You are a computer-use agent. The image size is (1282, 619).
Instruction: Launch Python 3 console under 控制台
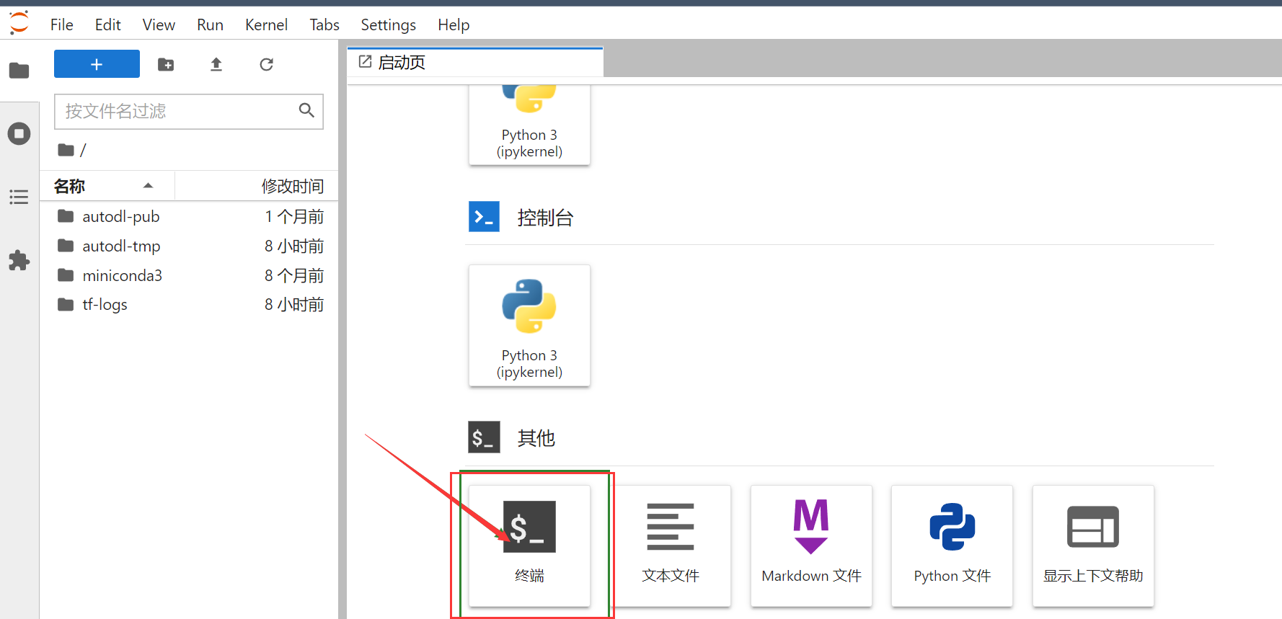point(529,326)
